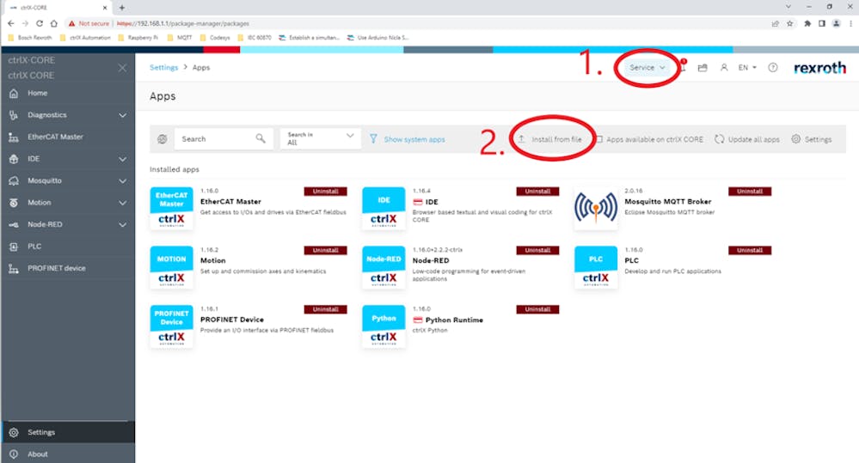Click the Mosquitto MQTT Broker logo
Viewport: 859px width, 463px height.
point(596,209)
